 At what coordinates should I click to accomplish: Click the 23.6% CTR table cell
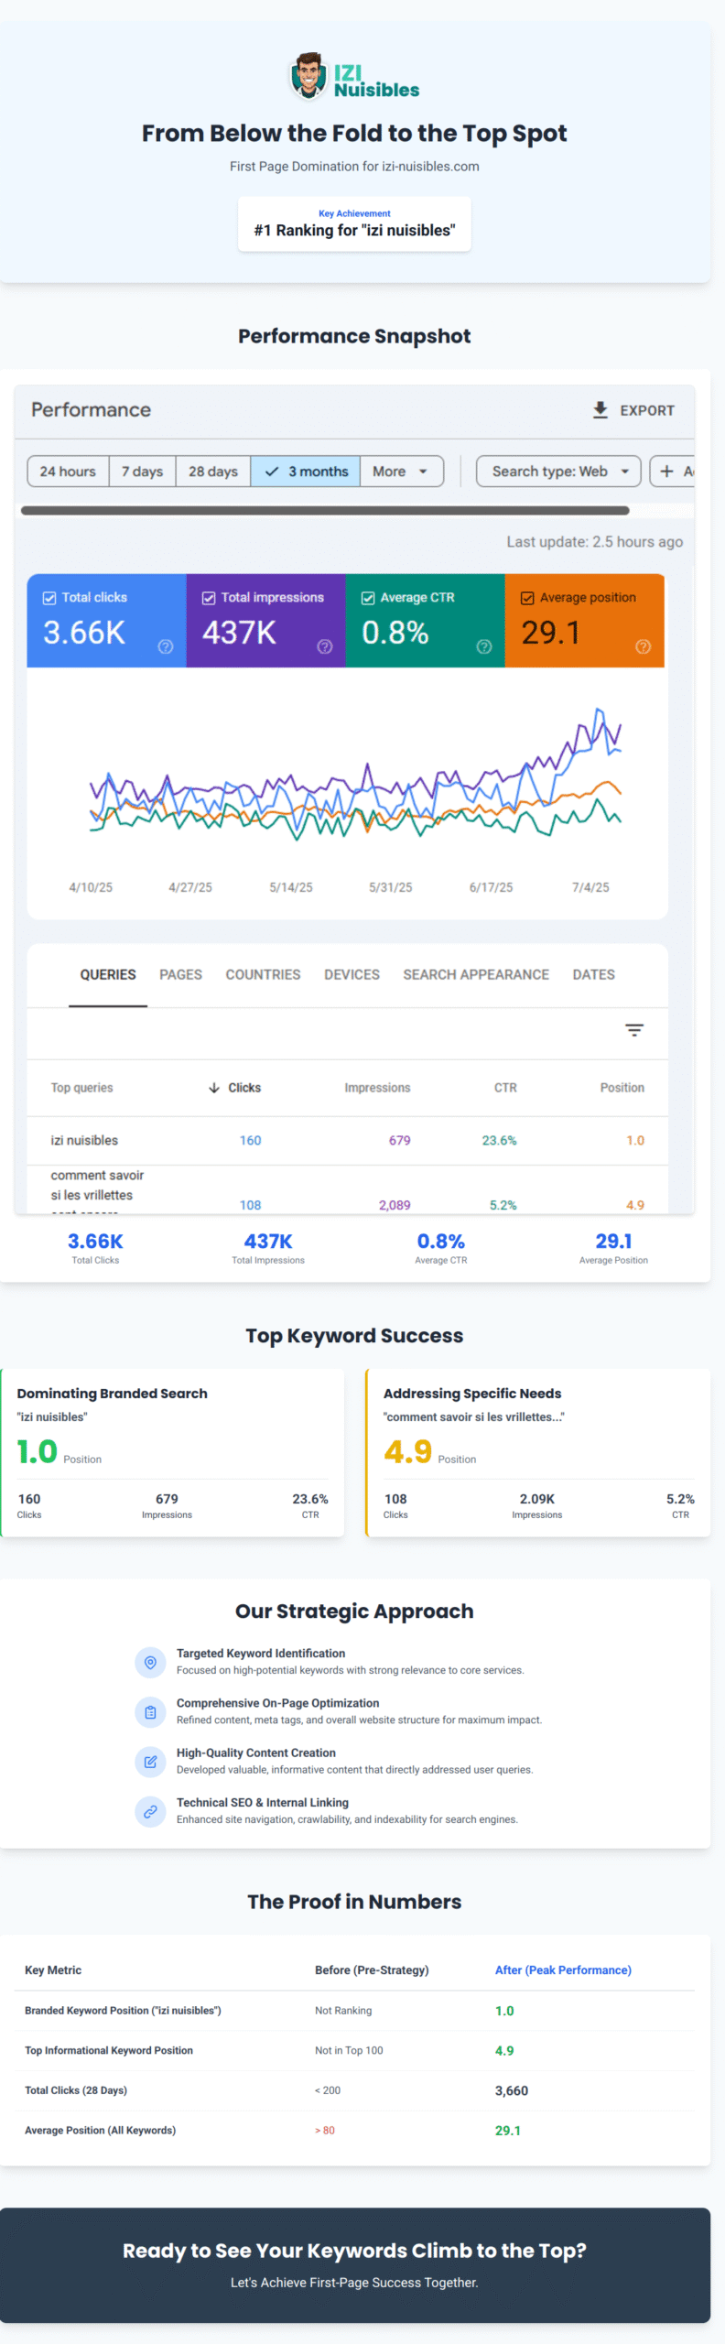499,1141
